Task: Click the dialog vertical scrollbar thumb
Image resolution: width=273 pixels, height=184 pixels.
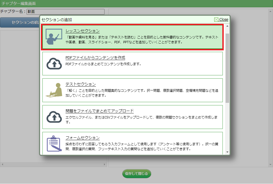Action: coord(227,68)
